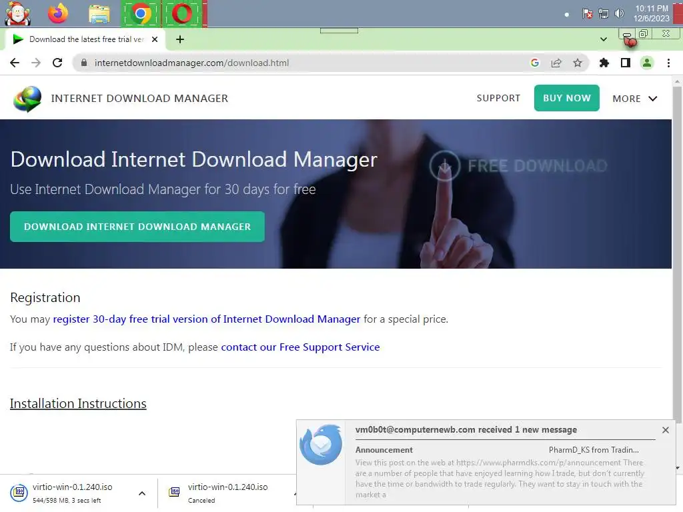Expand the tab search chevron

[603, 39]
